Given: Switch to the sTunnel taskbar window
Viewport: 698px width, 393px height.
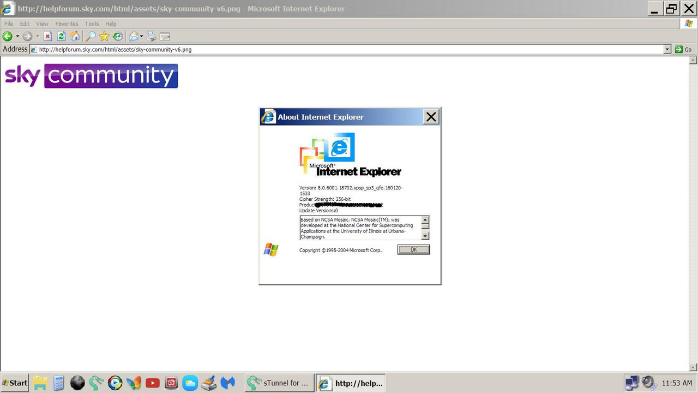Looking at the screenshot, I should pos(279,383).
